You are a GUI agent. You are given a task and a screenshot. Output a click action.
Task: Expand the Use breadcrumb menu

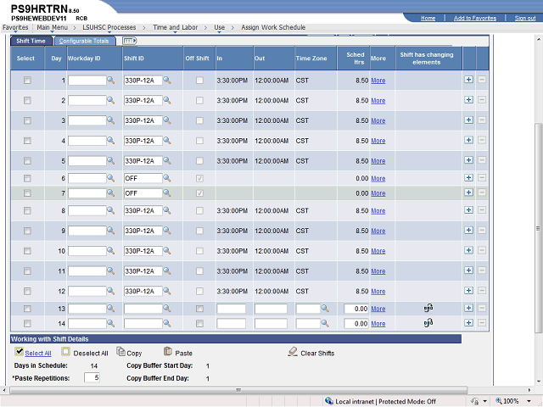[x=219, y=27]
